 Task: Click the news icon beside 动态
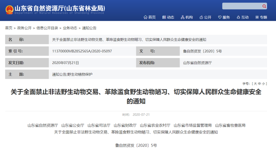164,17
